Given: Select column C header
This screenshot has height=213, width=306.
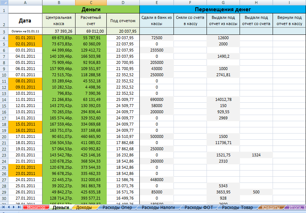Looking at the screenshot, I should point(91,3).
